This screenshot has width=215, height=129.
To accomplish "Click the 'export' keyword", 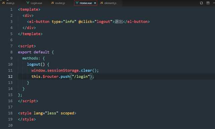I will pyautogui.click(x=24, y=52).
